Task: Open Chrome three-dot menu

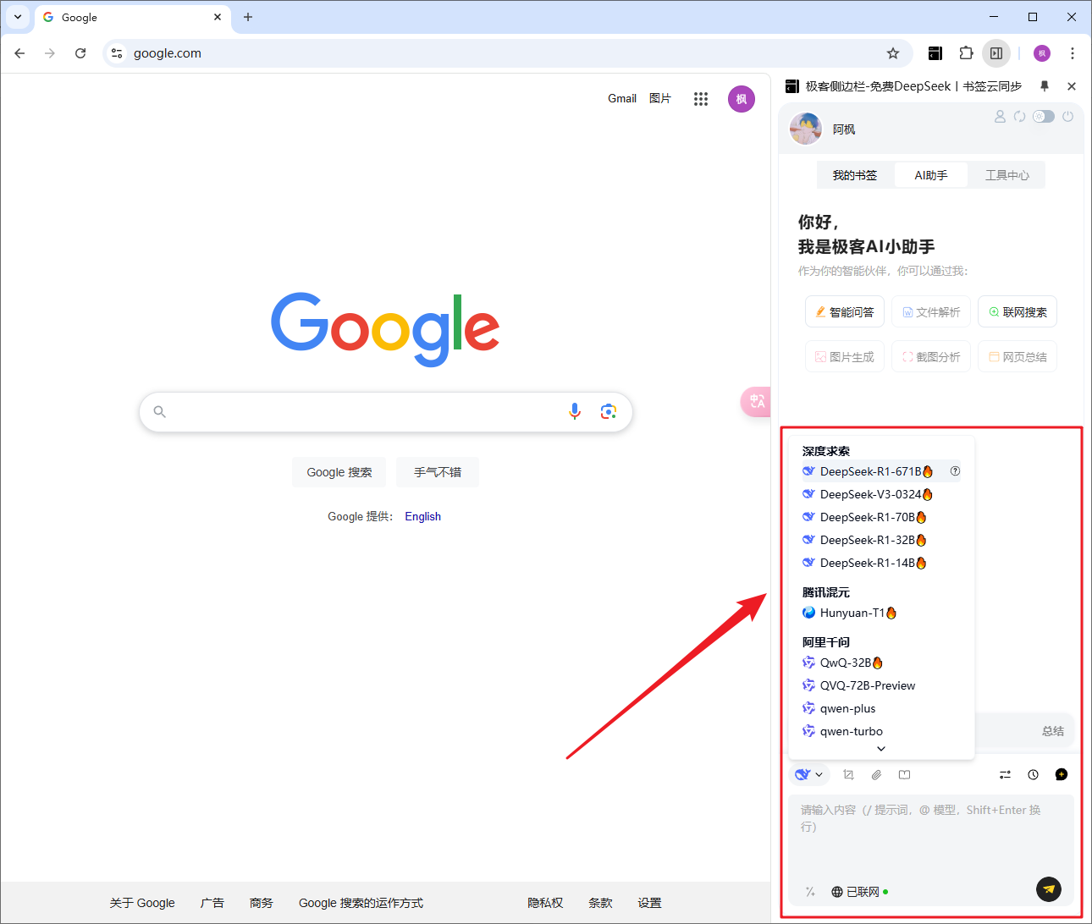Action: 1073,53
